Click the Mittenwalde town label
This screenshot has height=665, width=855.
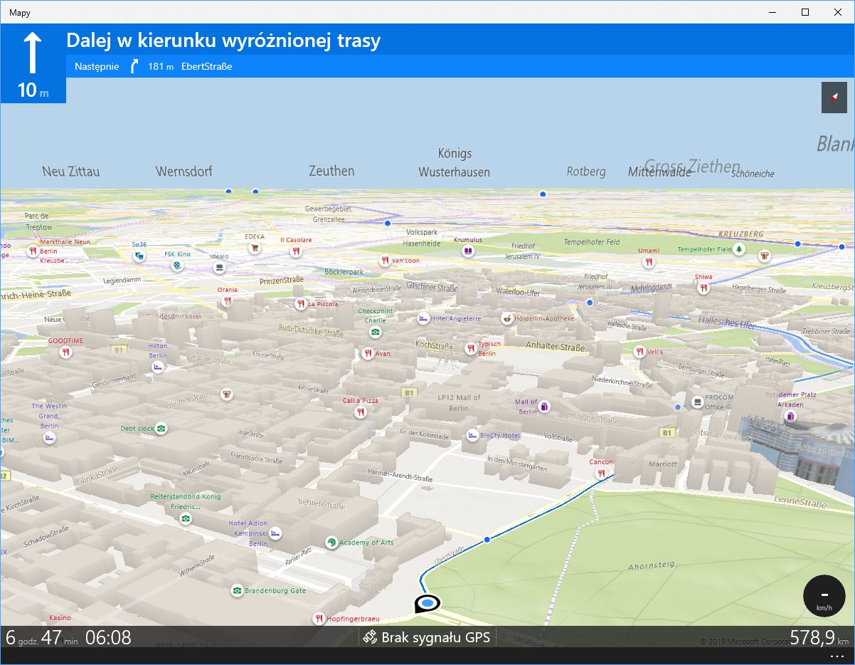[660, 172]
